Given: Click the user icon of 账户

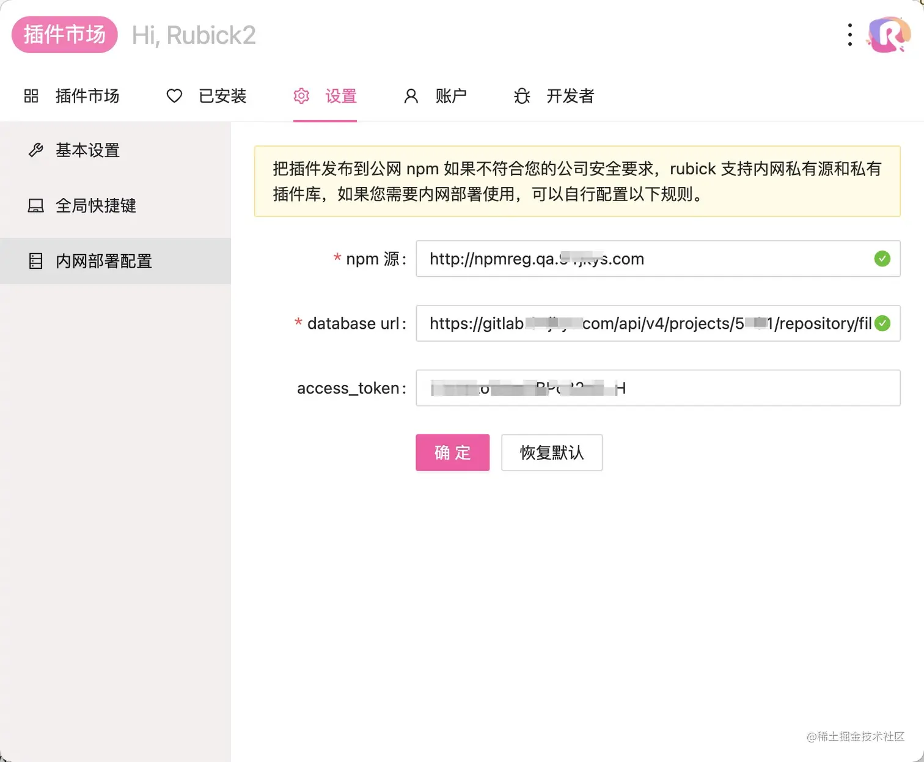Looking at the screenshot, I should point(411,96).
